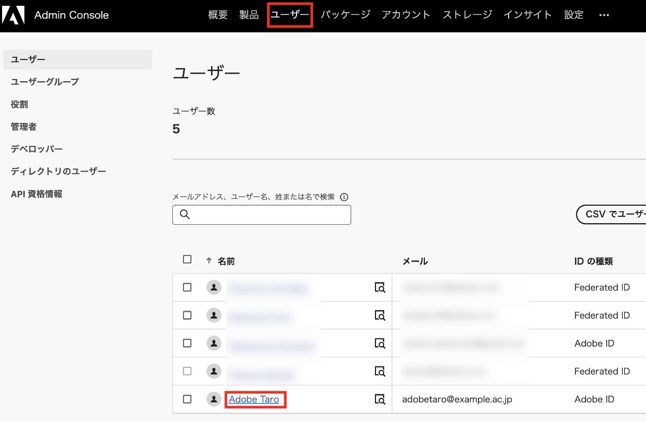
Task: Click the 名前 column header label
Action: point(226,261)
